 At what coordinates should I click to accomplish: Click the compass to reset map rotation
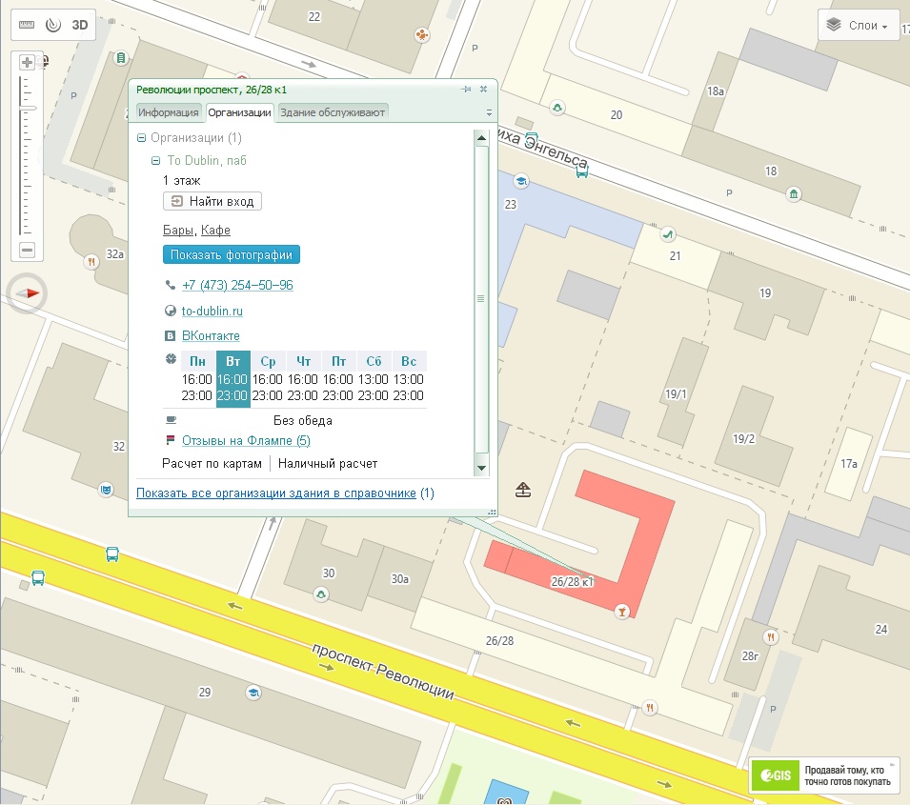point(27,293)
